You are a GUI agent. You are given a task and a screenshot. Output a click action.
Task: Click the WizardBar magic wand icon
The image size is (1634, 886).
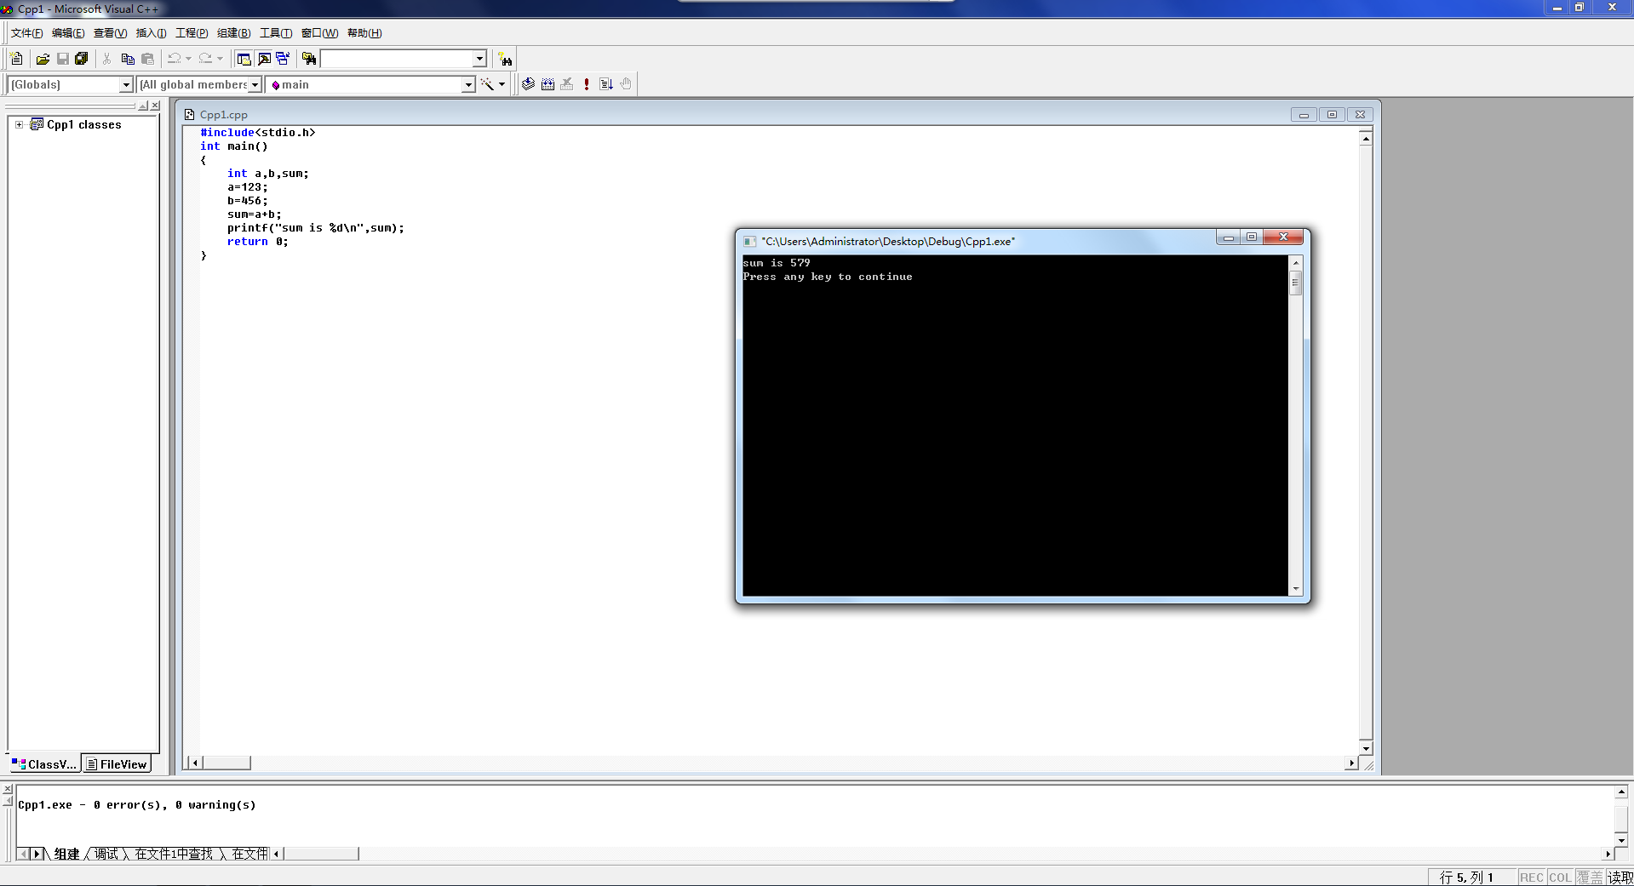[x=487, y=84]
